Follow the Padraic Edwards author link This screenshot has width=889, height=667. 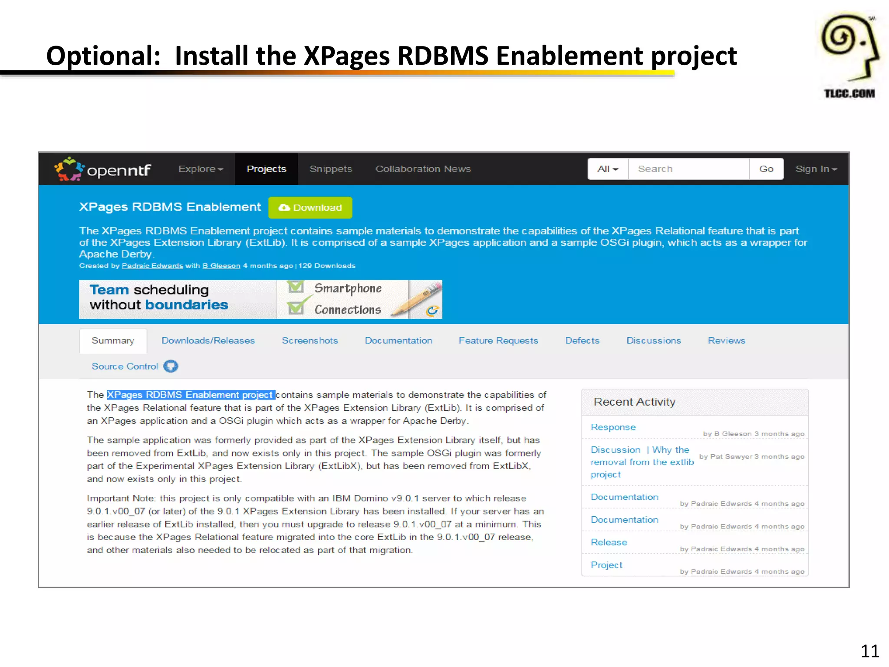click(x=152, y=266)
